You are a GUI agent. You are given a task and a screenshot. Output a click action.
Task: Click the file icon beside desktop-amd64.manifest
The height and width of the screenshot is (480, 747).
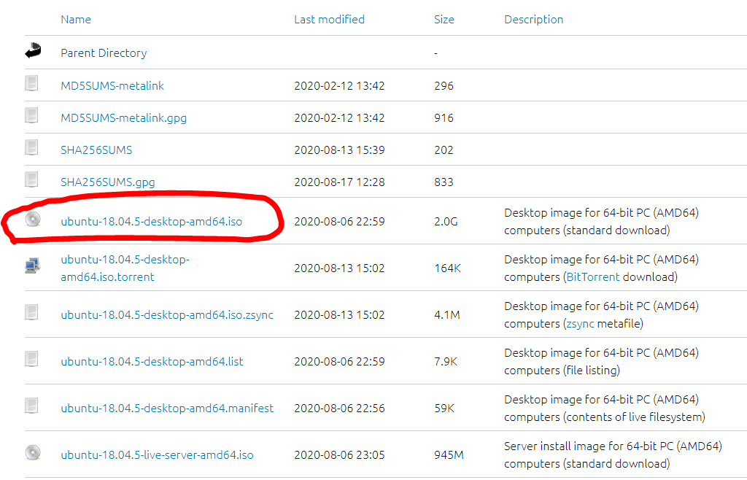click(31, 406)
